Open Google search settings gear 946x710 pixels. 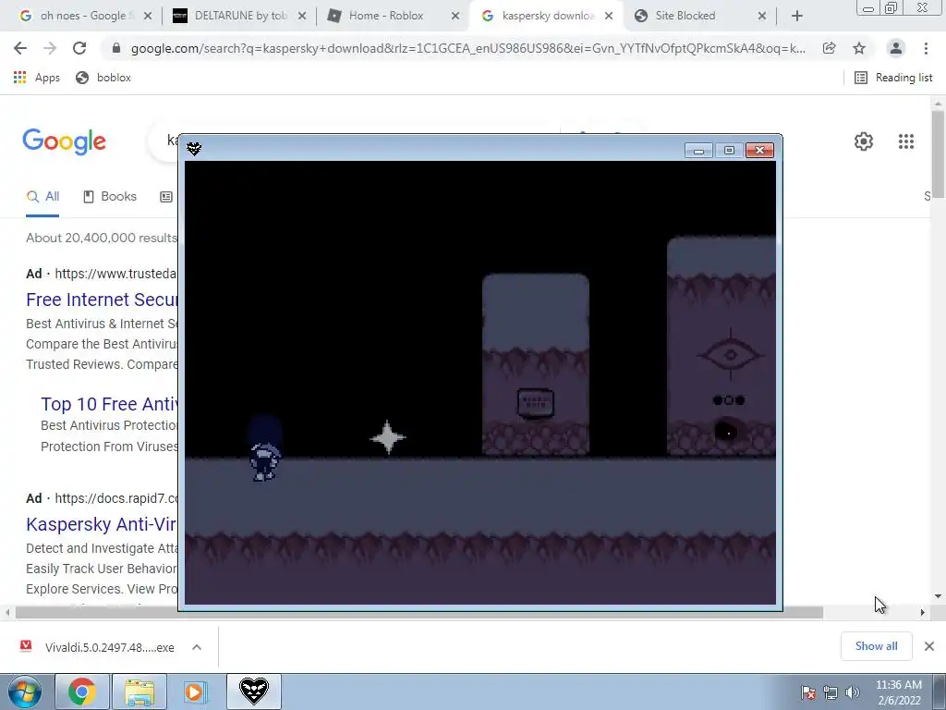click(864, 141)
